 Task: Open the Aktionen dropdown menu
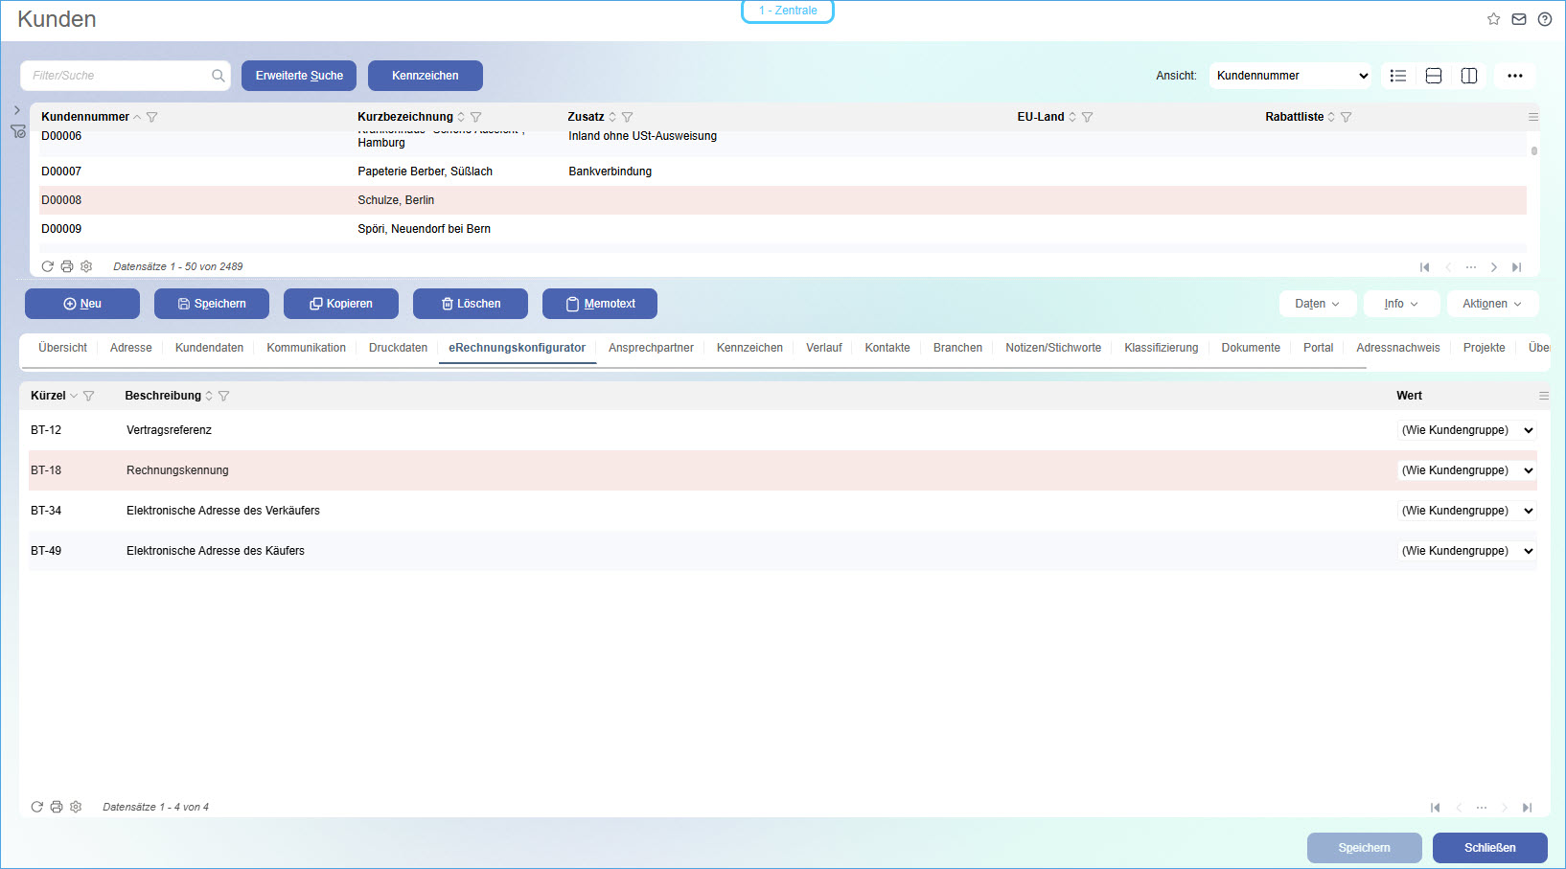click(1492, 304)
